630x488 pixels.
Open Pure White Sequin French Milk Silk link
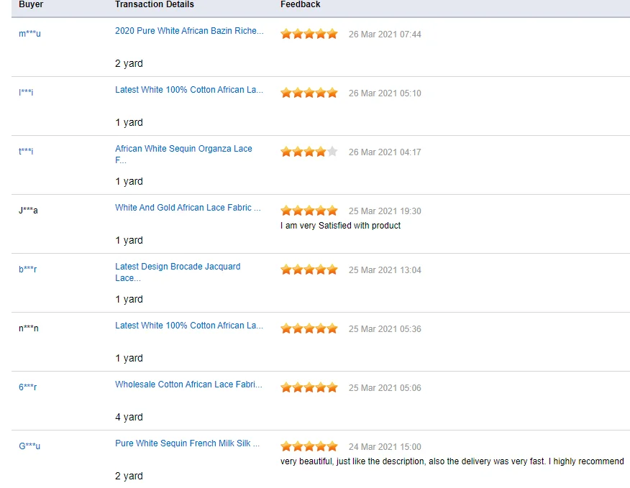[x=187, y=443]
